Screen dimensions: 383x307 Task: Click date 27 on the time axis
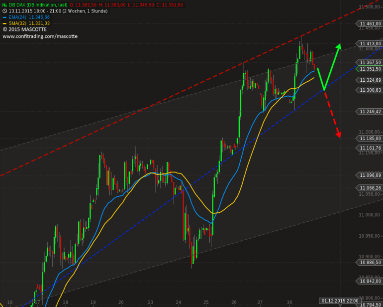(260, 303)
